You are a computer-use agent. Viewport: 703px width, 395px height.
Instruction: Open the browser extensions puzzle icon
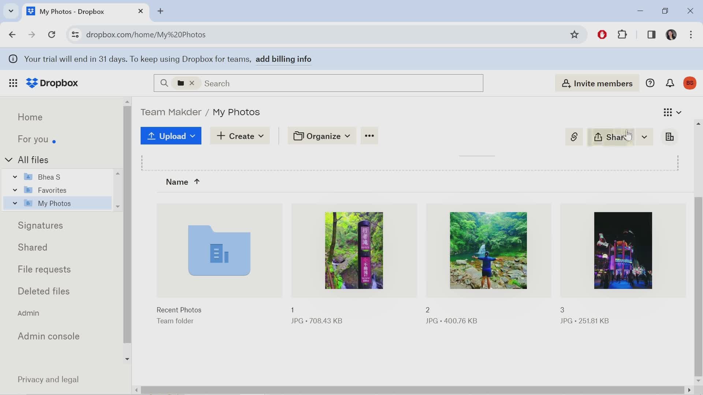tap(622, 35)
